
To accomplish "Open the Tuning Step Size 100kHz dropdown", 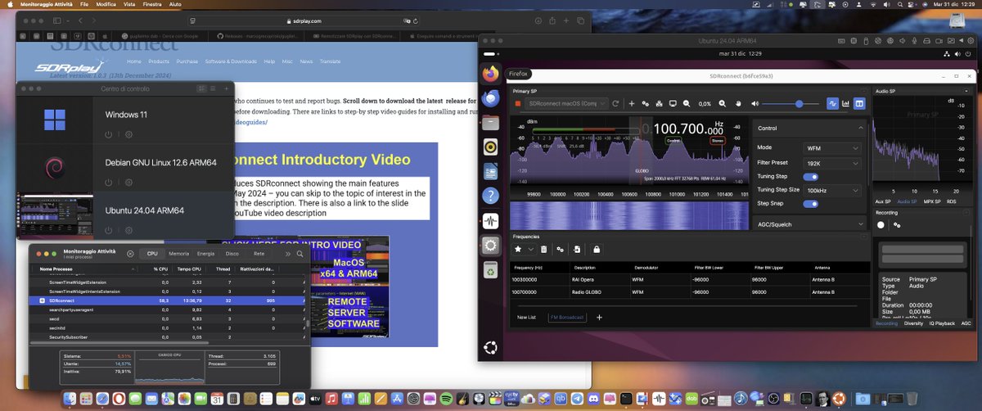I will (832, 190).
